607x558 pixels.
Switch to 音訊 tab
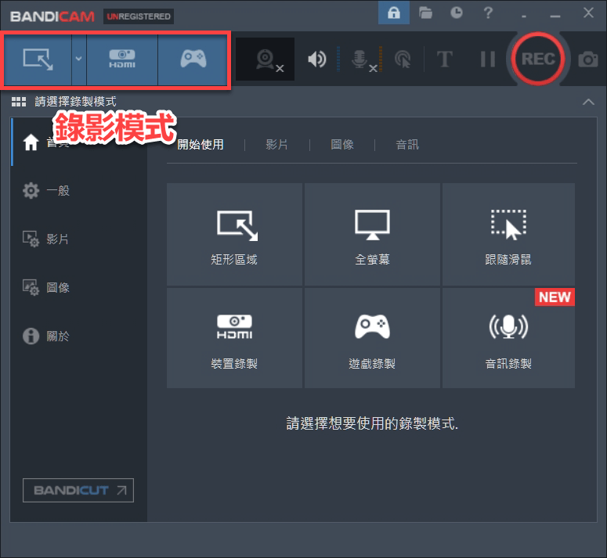pos(406,145)
